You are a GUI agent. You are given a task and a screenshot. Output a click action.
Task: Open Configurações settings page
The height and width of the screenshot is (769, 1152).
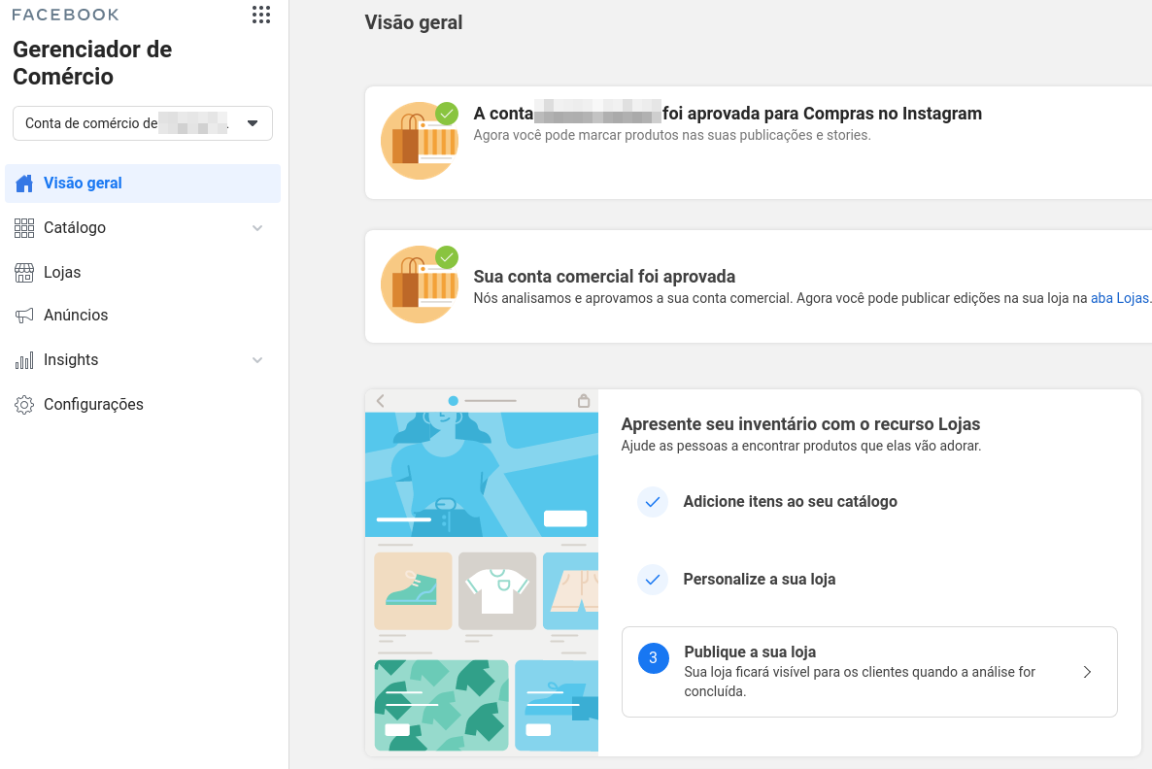(143, 405)
